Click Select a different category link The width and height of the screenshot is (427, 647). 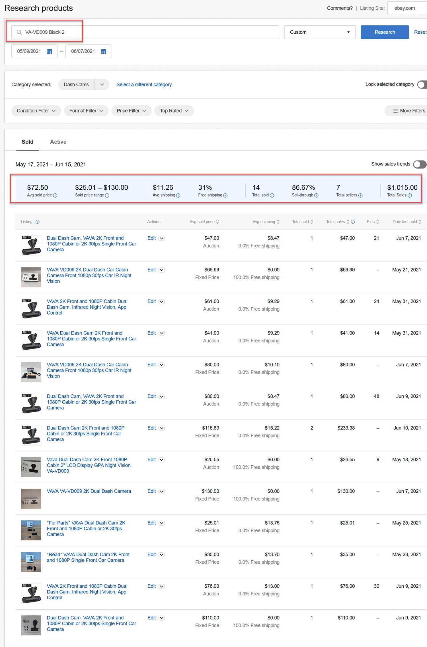(144, 85)
